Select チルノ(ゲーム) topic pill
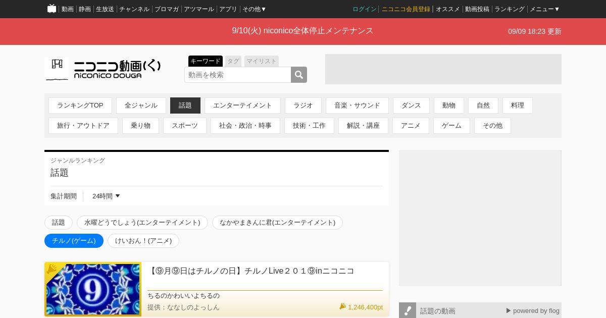This screenshot has width=606, height=318. [x=74, y=241]
